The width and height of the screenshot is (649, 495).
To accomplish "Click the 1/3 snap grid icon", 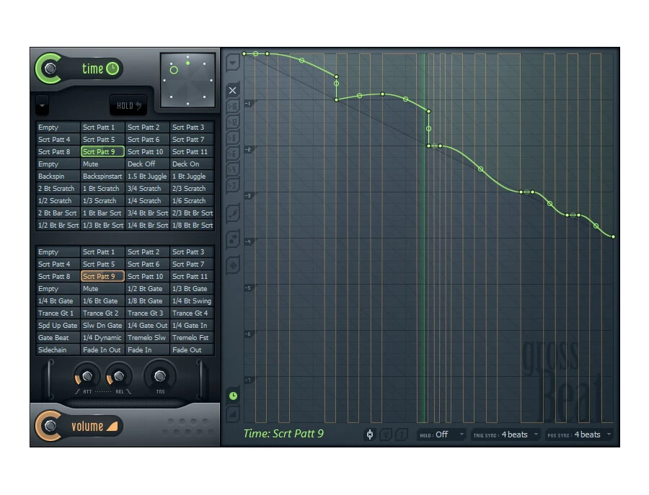I will coord(233,185).
